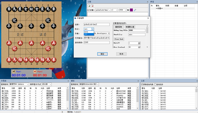Select the red elephant 相 on file 七
The height and width of the screenshot is (113, 198).
pyautogui.click(x=20, y=60)
